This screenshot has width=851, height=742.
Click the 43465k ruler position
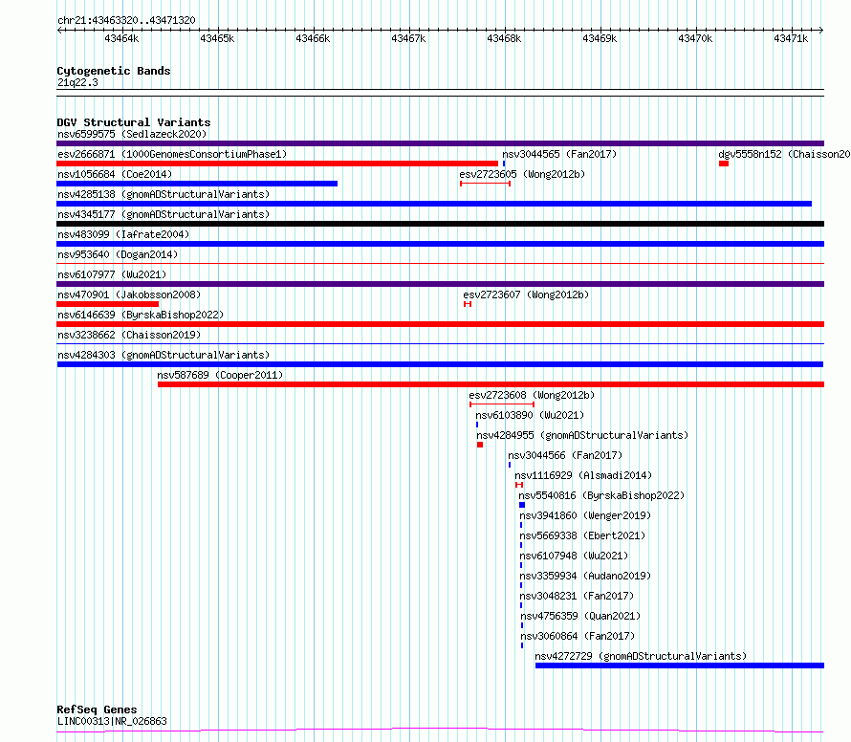coord(217,38)
